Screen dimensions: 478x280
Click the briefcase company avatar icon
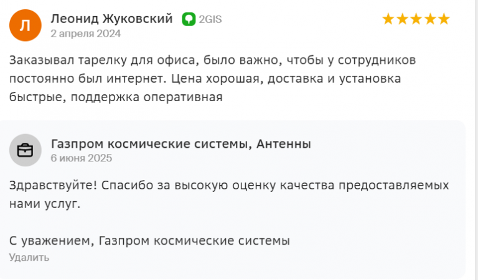tap(26, 150)
